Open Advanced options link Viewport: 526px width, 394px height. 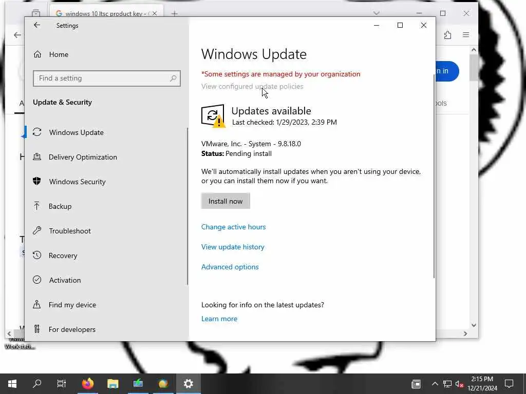point(230,267)
